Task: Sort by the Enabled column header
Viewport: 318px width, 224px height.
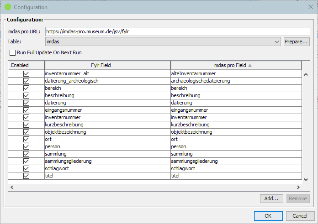Action: click(x=26, y=65)
